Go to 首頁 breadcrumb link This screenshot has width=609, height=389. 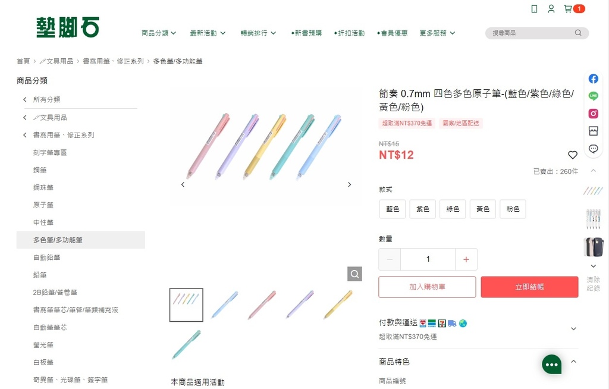(x=23, y=61)
